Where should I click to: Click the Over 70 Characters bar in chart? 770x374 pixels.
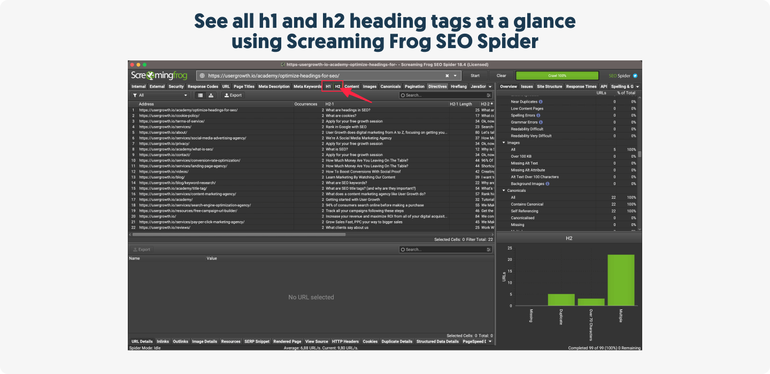tap(591, 302)
